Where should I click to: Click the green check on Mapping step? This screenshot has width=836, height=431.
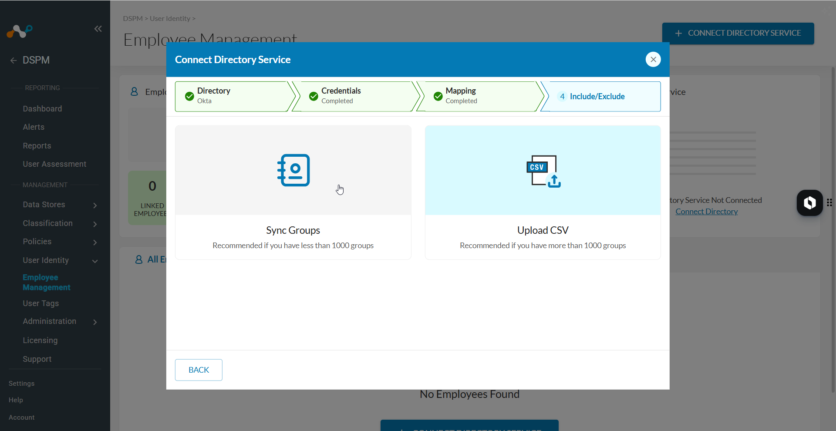pos(438,96)
